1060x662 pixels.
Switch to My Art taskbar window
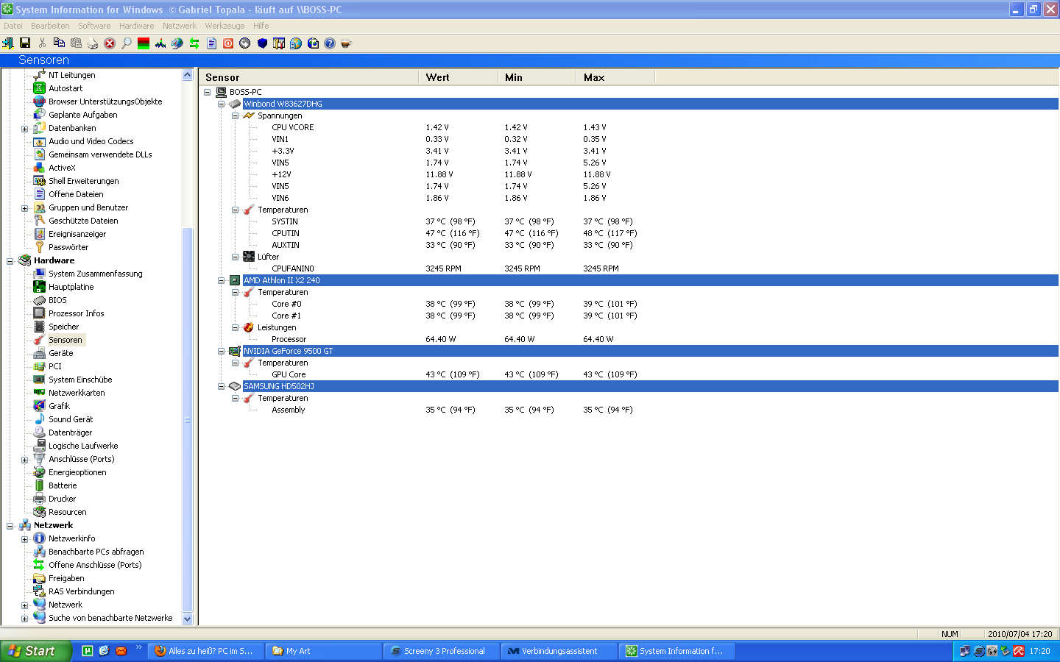pos(323,651)
